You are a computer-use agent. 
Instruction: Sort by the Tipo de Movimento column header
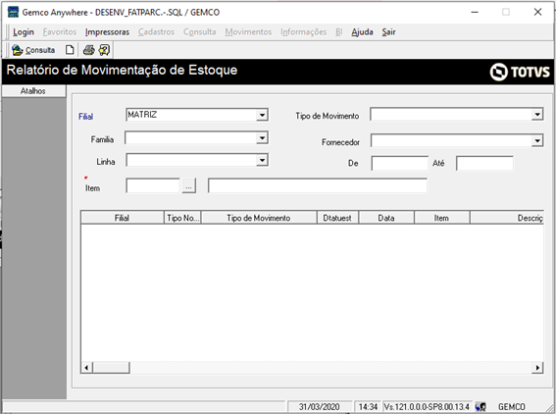pyautogui.click(x=259, y=218)
